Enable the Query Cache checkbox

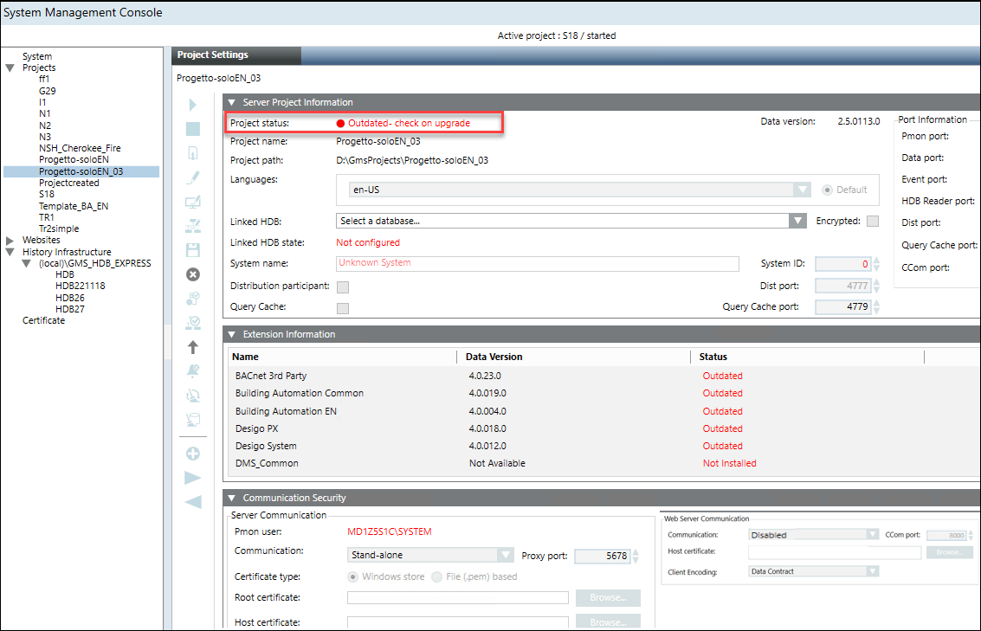(x=343, y=307)
